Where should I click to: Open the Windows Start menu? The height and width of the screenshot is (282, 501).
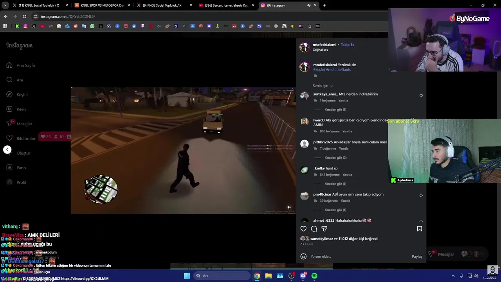[x=187, y=276]
